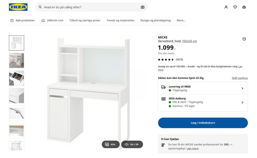The height and width of the screenshot is (158, 257).
Task: Click the camera image search icon
Action: point(142,7)
